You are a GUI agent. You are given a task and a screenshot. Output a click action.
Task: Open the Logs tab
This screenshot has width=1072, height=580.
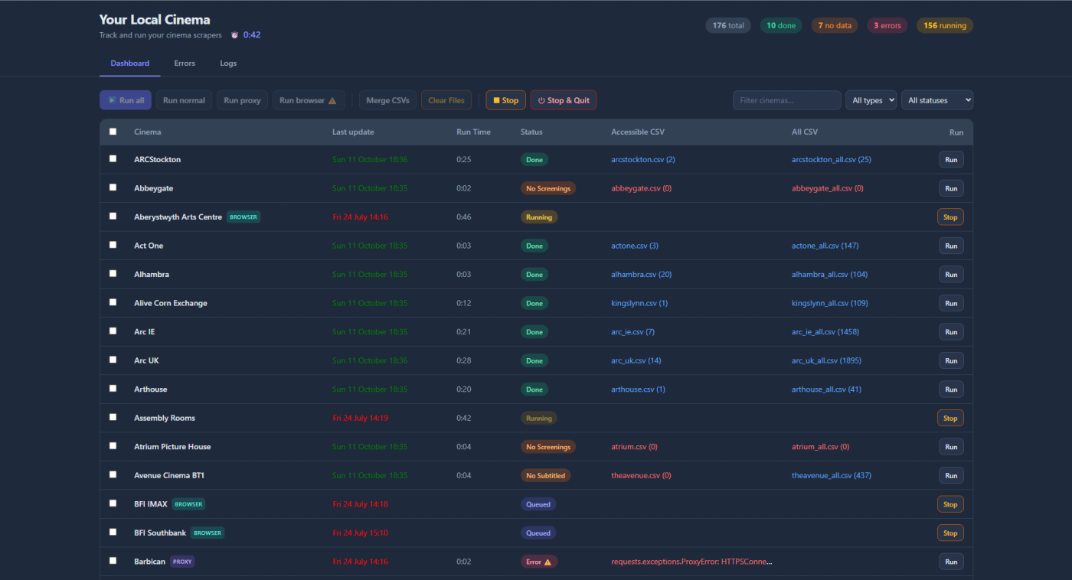[x=228, y=64]
